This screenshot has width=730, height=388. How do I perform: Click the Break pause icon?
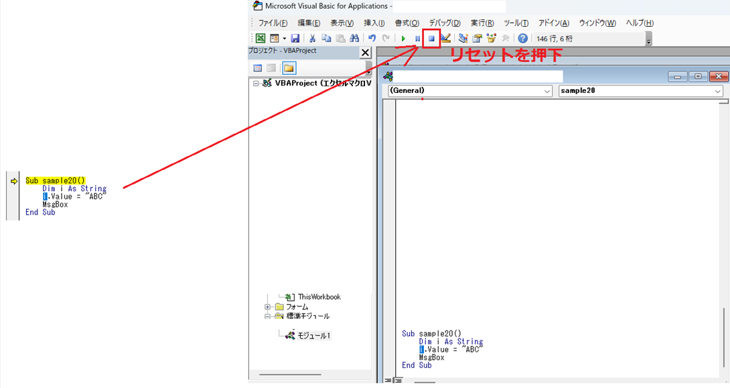(x=418, y=39)
